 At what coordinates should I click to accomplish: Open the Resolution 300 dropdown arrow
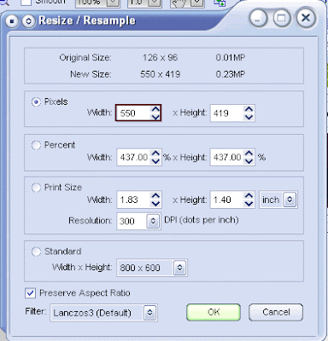point(153,221)
